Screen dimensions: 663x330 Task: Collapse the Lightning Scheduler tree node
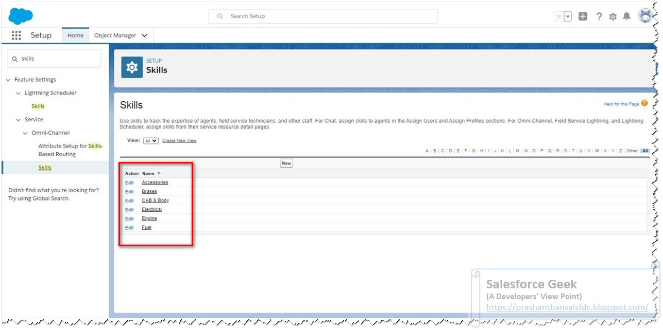(19, 93)
